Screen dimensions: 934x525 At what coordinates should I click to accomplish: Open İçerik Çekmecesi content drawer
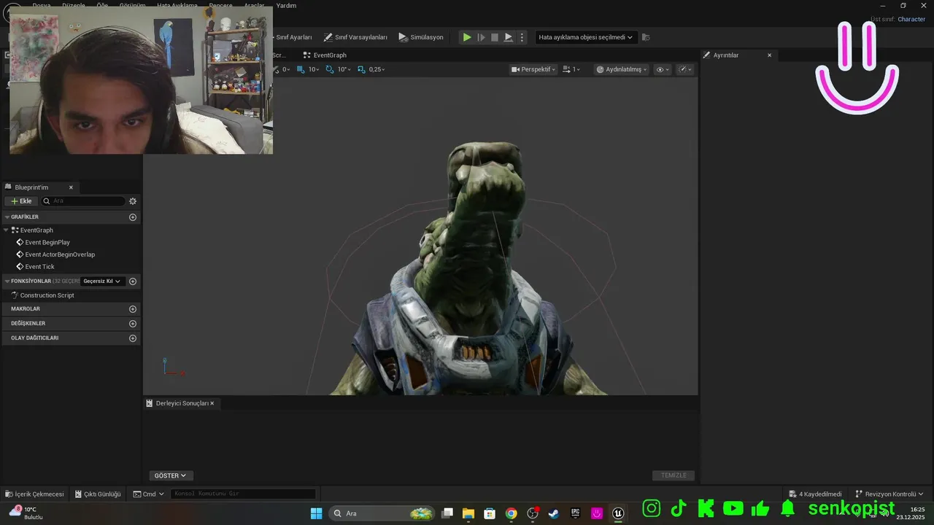[34, 494]
